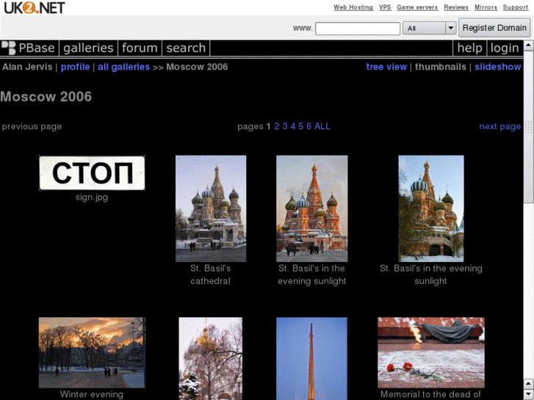
Task: Switch to tree view
Action: [x=386, y=67]
